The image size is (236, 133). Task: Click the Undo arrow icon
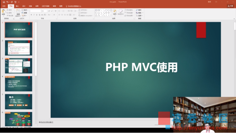click(x=8, y=2)
